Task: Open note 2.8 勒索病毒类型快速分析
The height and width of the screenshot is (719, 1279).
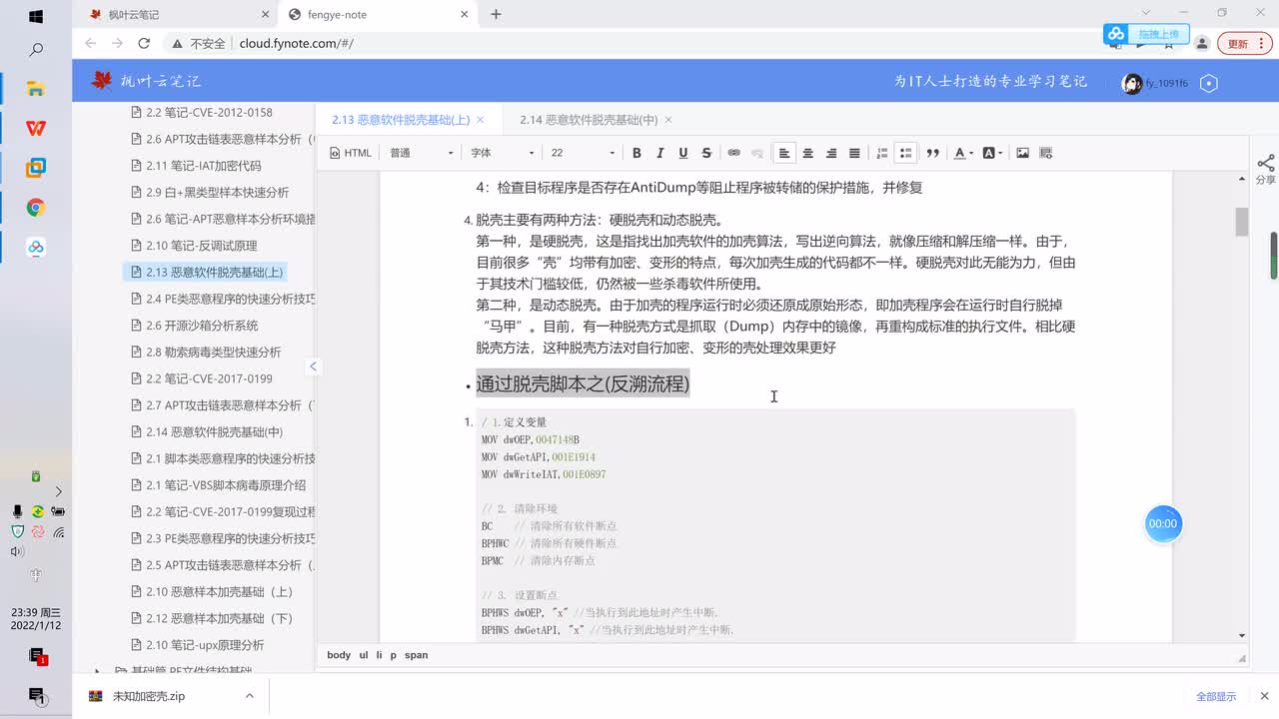Action: pos(213,353)
